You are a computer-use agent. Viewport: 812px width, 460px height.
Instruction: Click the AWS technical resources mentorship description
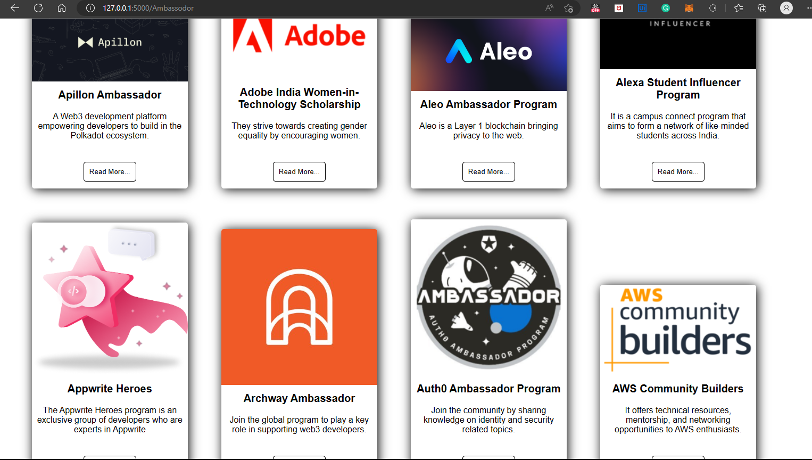[x=678, y=420]
